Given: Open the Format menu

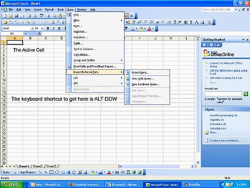Looking at the screenshot, I should tap(49, 10).
